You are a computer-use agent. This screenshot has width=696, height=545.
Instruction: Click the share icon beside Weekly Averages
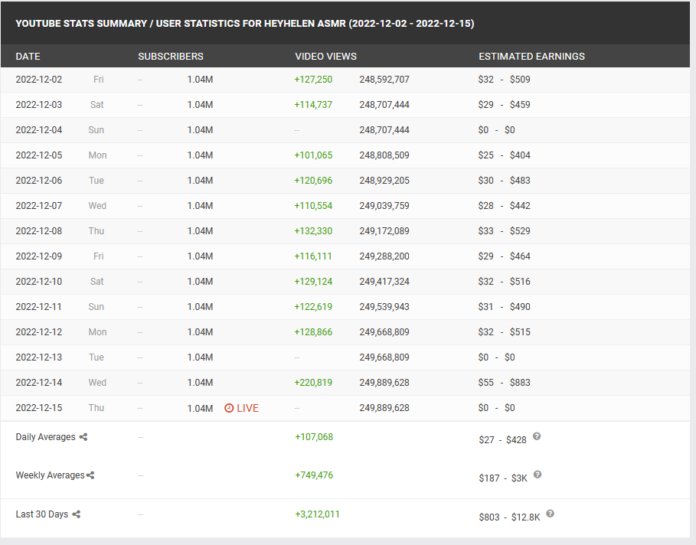pos(90,475)
